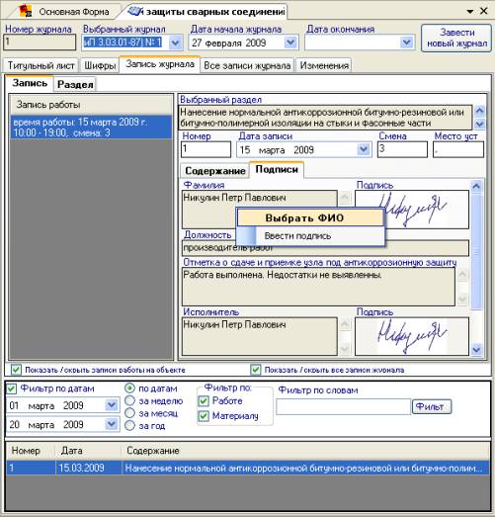Click signatures panel scroll down arrow

pyautogui.click(x=476, y=350)
